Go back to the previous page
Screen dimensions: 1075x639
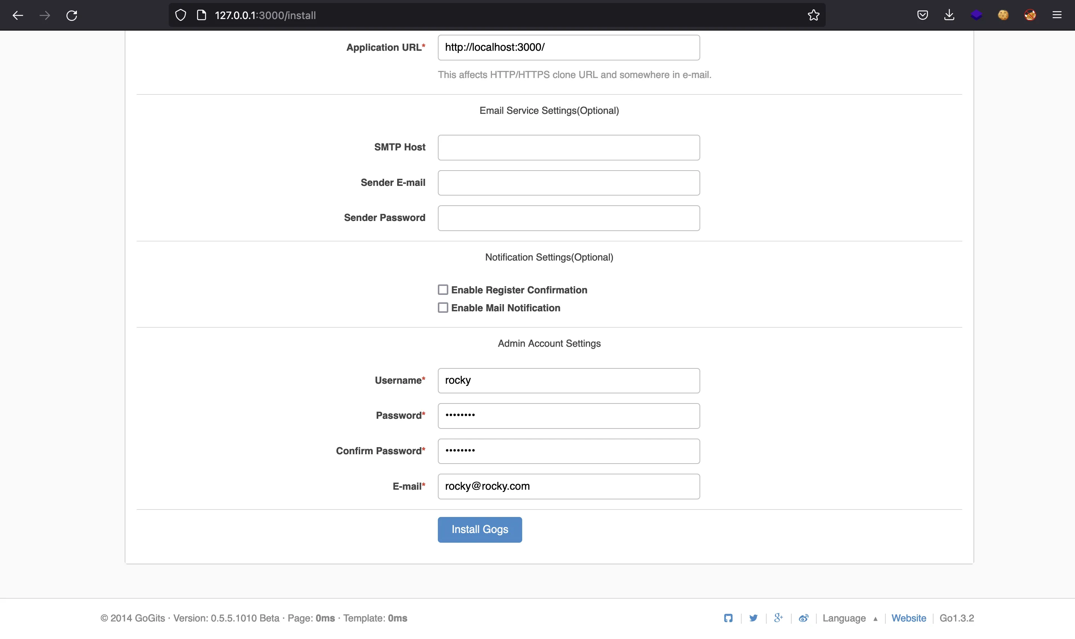point(18,16)
